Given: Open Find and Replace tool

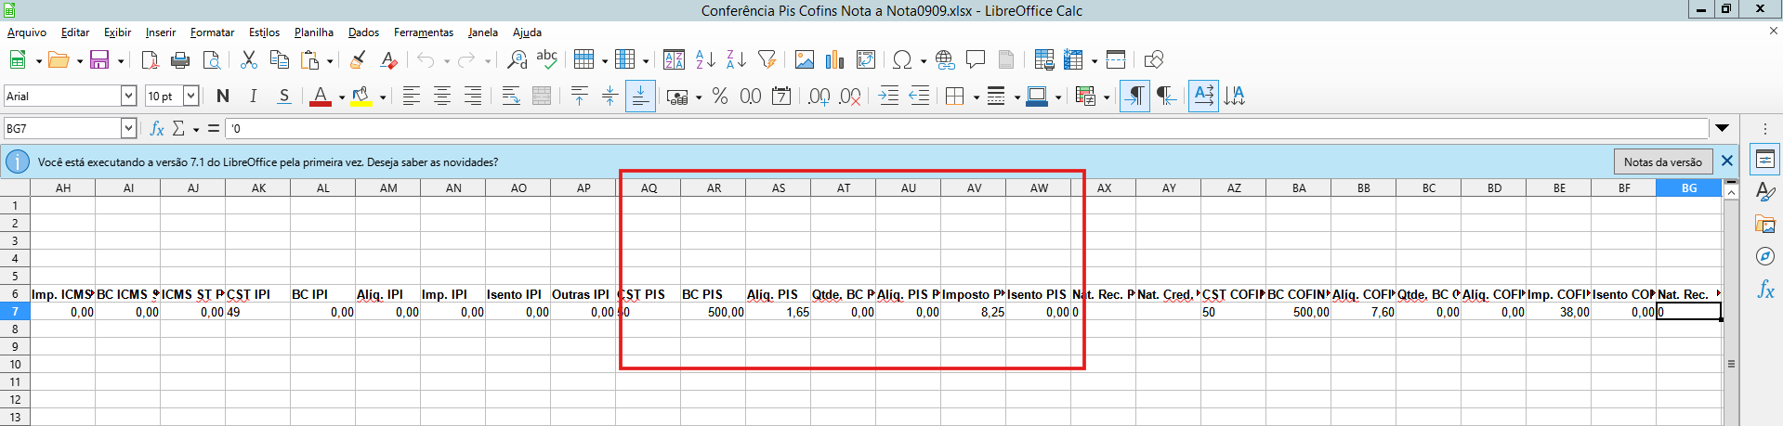Looking at the screenshot, I should tap(517, 60).
